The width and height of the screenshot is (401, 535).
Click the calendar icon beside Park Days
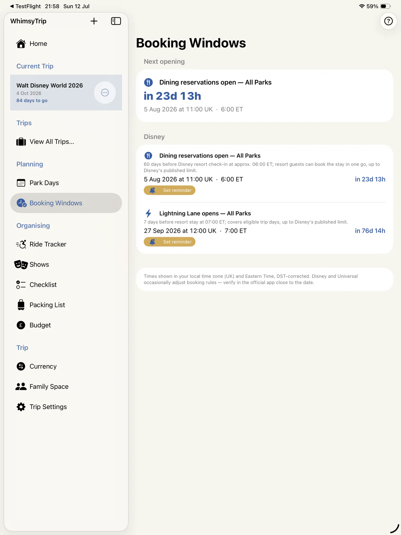click(x=21, y=183)
